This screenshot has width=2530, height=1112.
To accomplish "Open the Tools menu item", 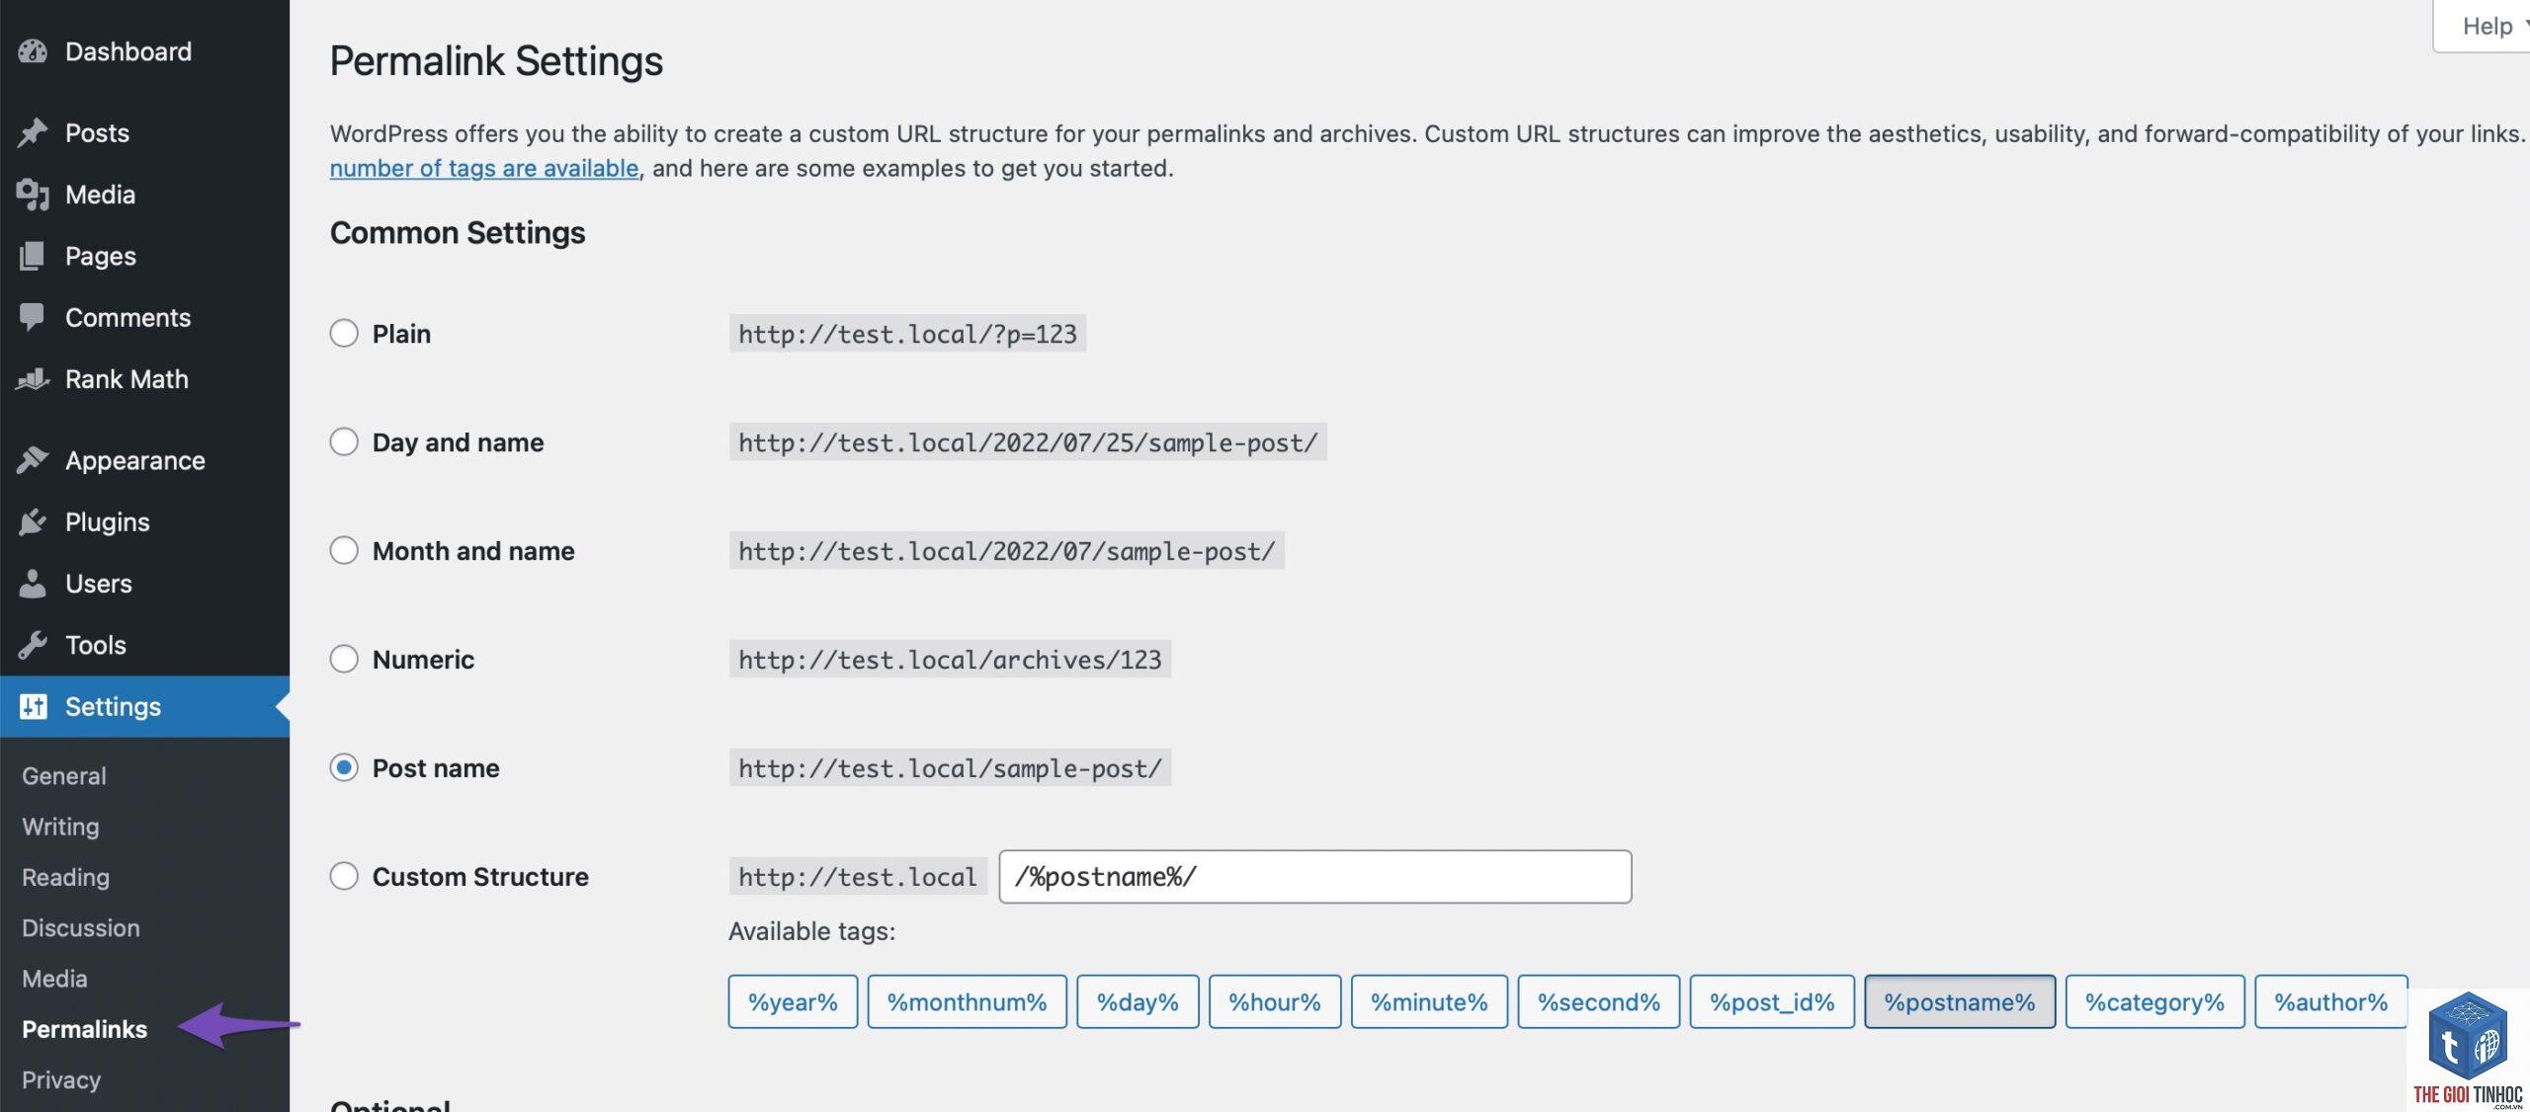I will 144,645.
